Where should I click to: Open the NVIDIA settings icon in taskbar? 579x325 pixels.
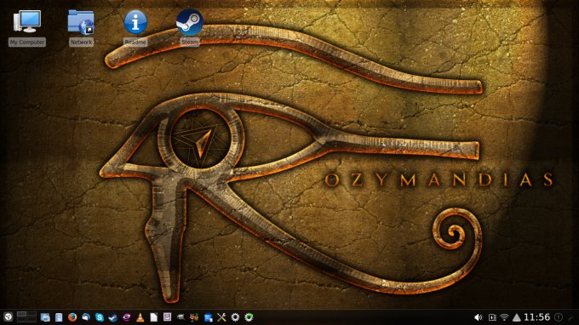pyautogui.click(x=181, y=317)
